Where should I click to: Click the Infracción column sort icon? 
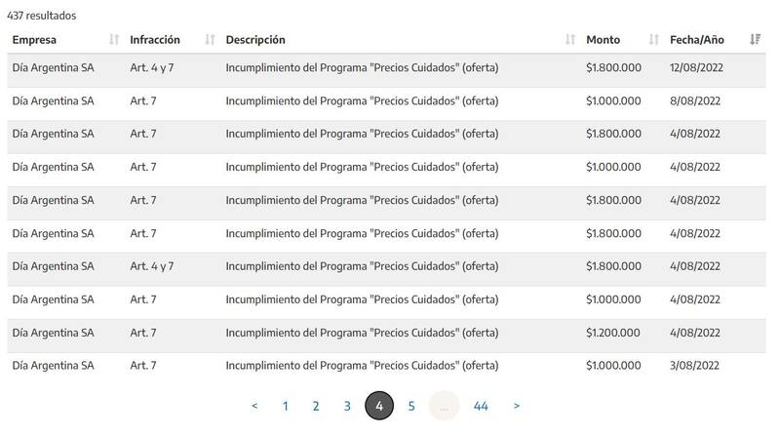[210, 40]
